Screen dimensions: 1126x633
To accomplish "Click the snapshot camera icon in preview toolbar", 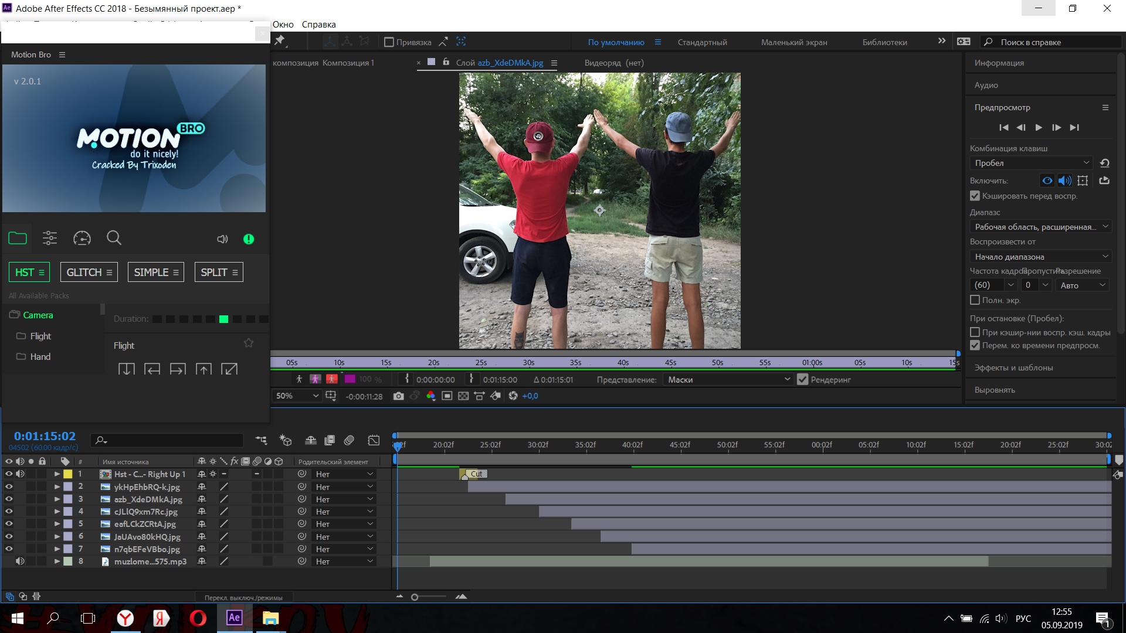I will [399, 396].
